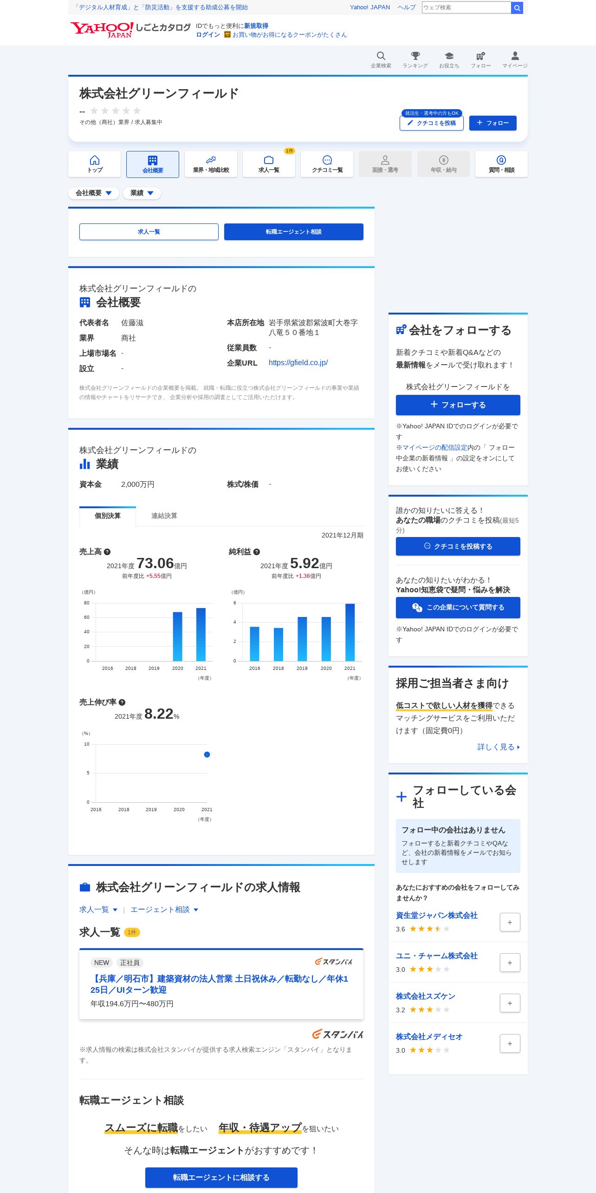The height and width of the screenshot is (1193, 596).
Task: Open Yahoo! JAPAN top link
Action: (370, 7)
